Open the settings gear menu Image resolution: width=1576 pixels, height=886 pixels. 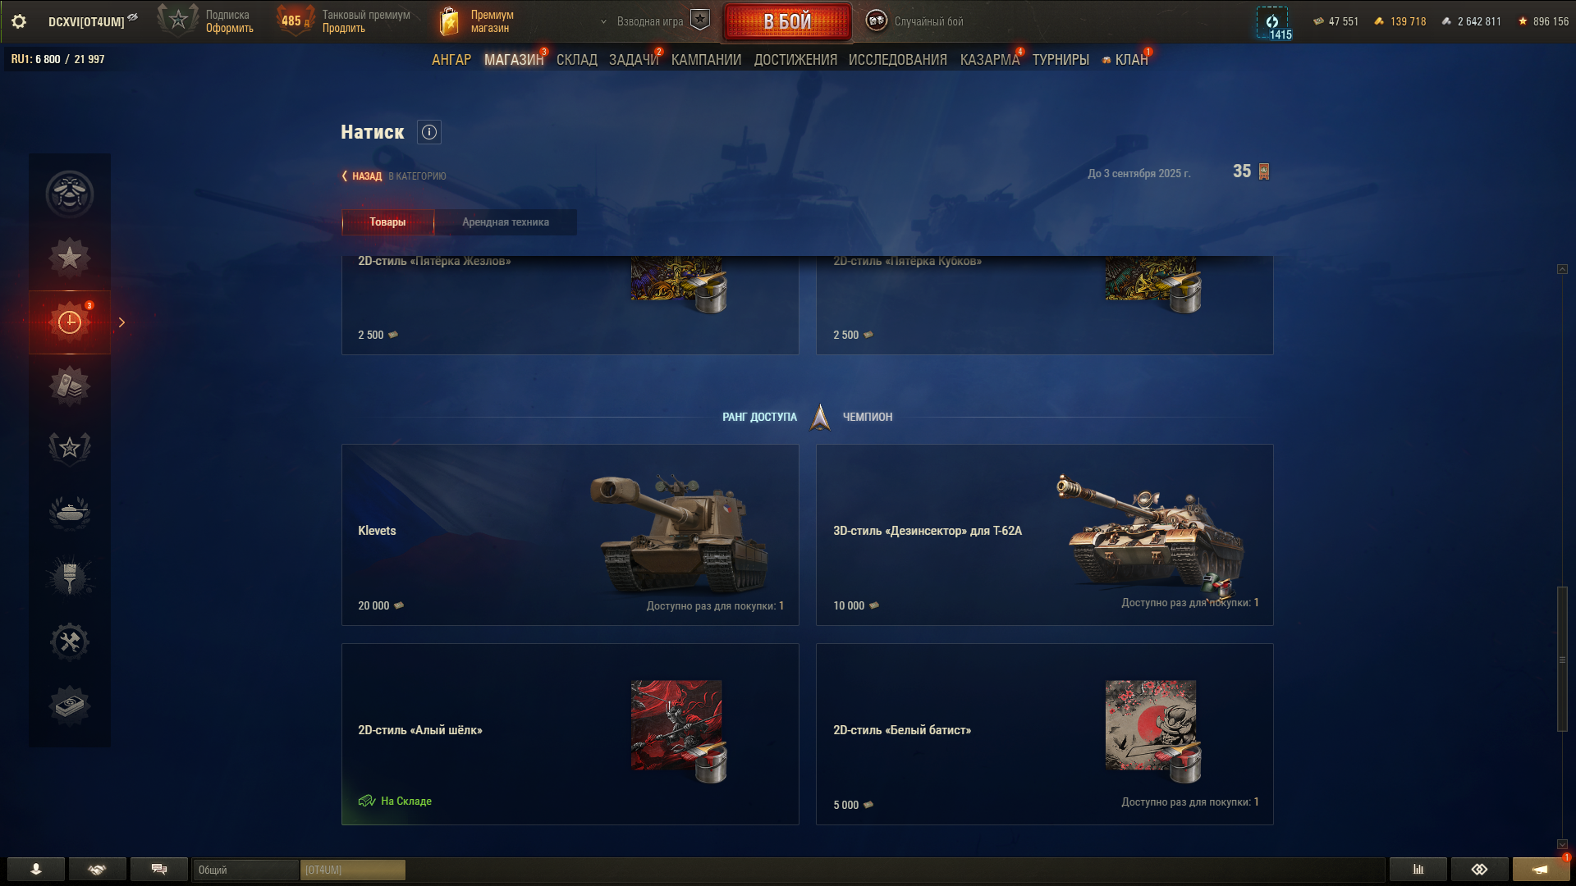tap(19, 21)
